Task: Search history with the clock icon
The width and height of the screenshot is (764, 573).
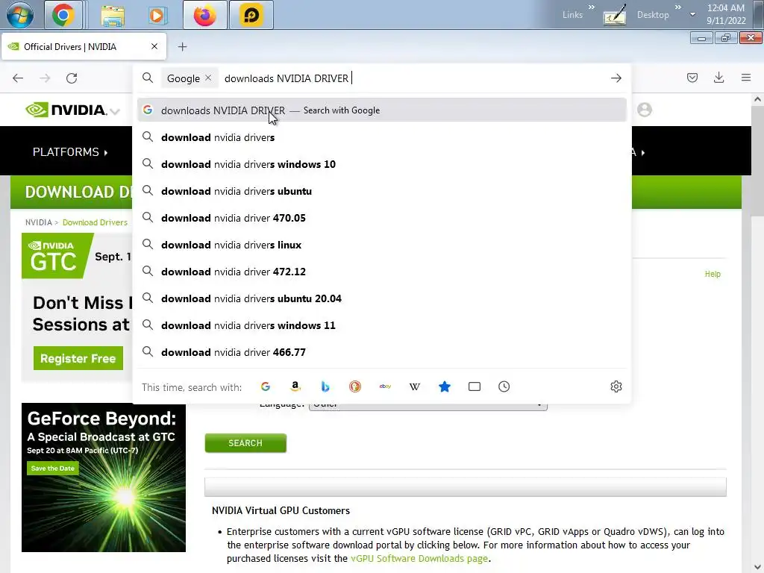Action: tap(504, 386)
